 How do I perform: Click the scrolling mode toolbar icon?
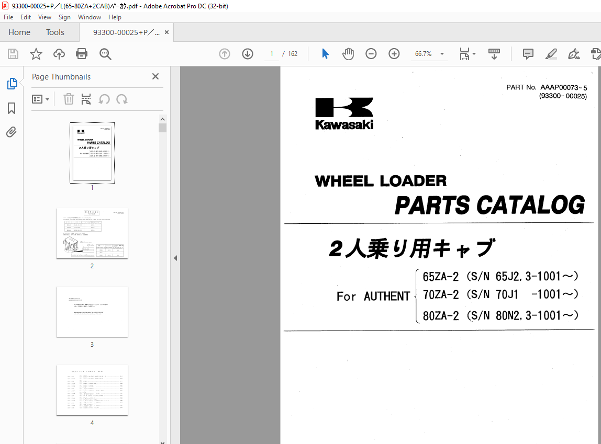point(494,54)
